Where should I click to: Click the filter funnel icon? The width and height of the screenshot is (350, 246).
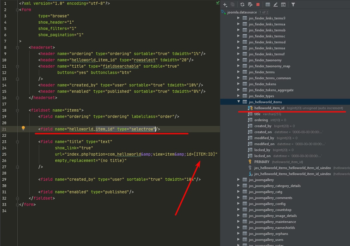pyautogui.click(x=293, y=4)
